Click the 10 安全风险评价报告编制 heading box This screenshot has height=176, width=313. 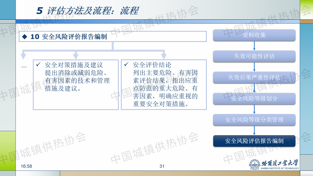click(x=112, y=36)
